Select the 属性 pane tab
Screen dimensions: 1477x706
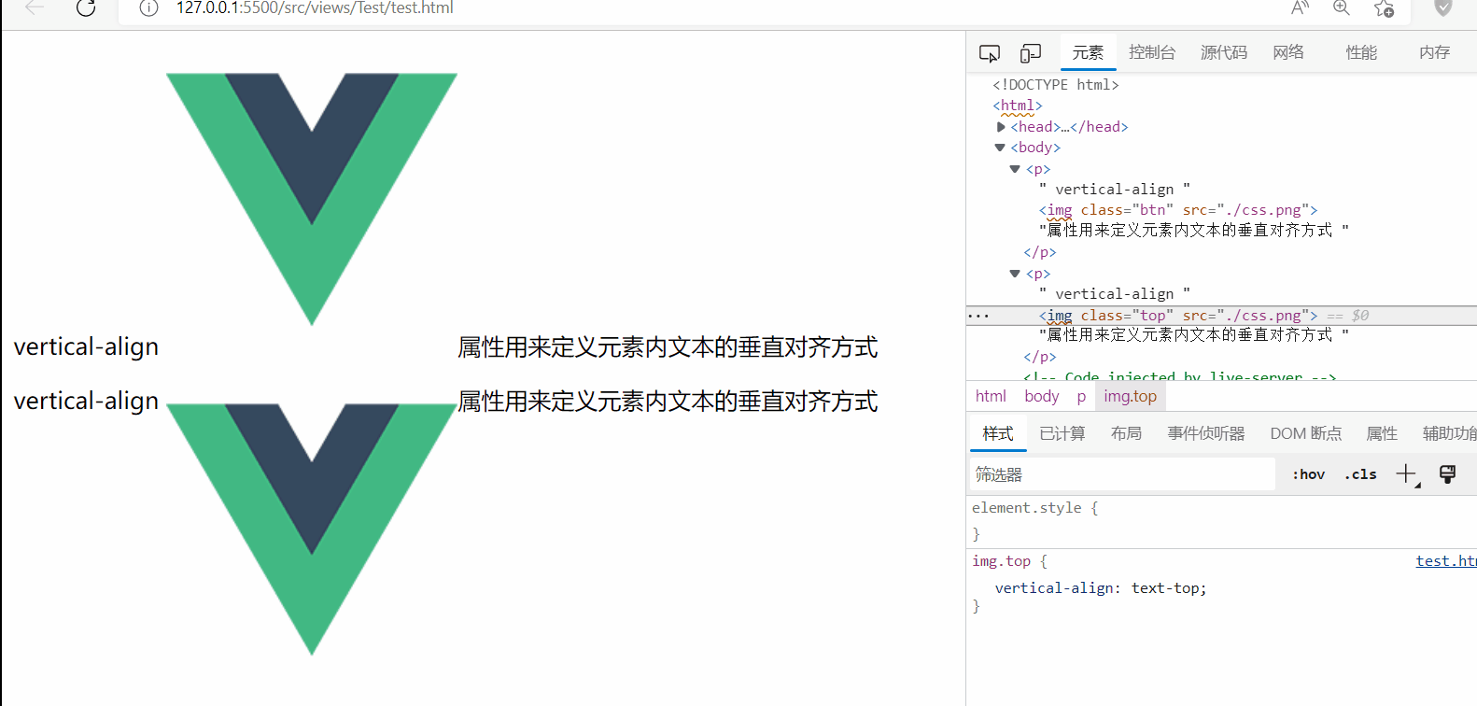tap(1382, 433)
